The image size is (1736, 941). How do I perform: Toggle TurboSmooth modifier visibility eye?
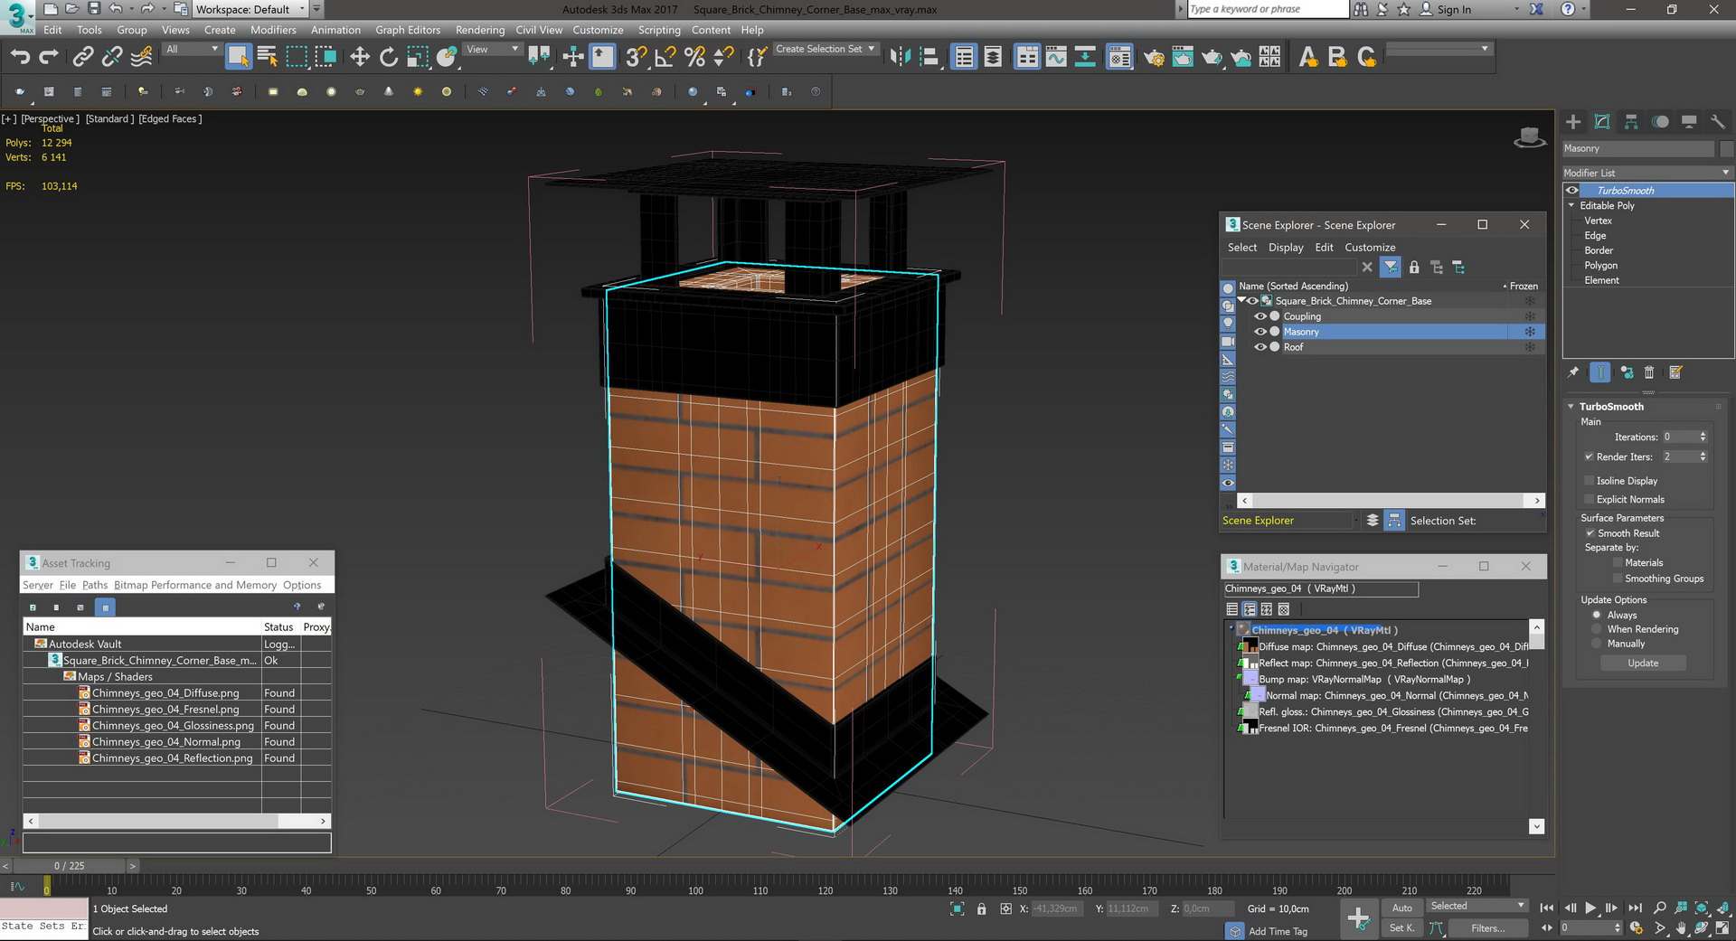pos(1572,190)
